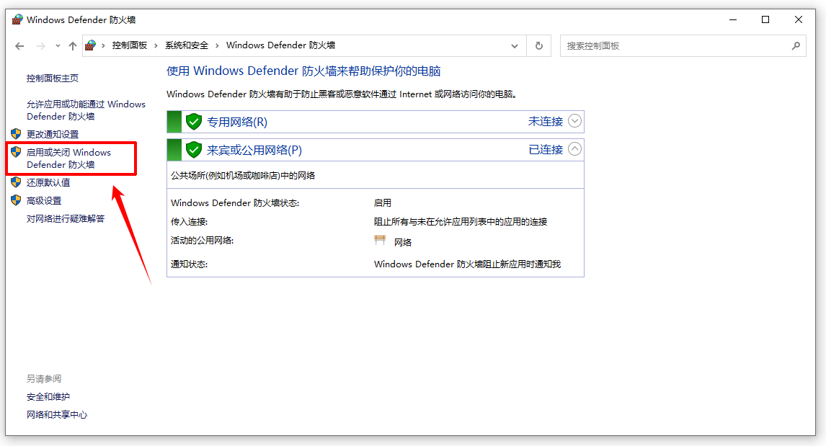Screen dimensions: 826x446
Task: Click shield icon beside 更改通知设置
Action: (x=16, y=134)
